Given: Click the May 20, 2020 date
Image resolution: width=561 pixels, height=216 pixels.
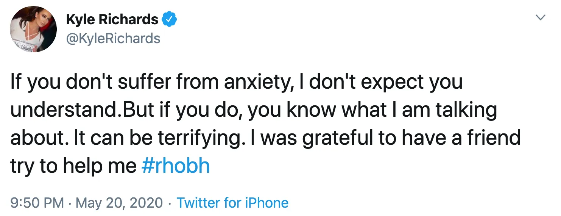Looking at the screenshot, I should pos(119,203).
